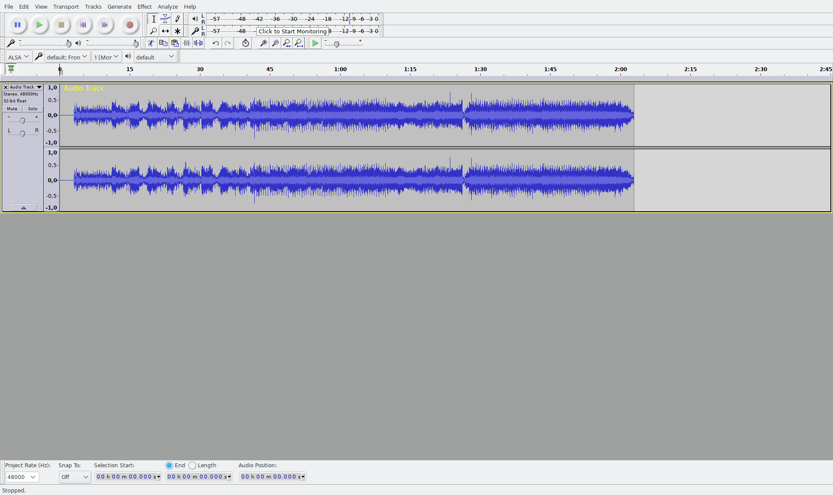Click the Undo arrow icon
This screenshot has width=833, height=495.
216,43
